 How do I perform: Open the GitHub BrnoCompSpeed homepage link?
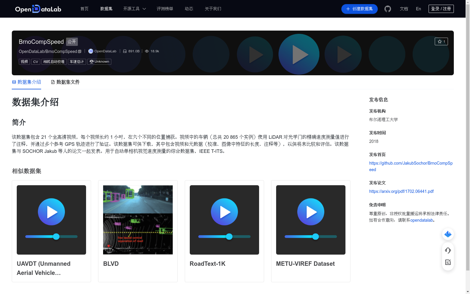(x=411, y=166)
